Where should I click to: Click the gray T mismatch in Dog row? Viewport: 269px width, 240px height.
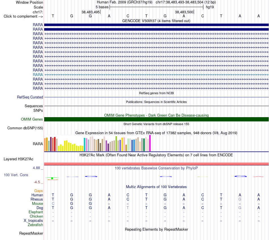(x=128, y=208)
